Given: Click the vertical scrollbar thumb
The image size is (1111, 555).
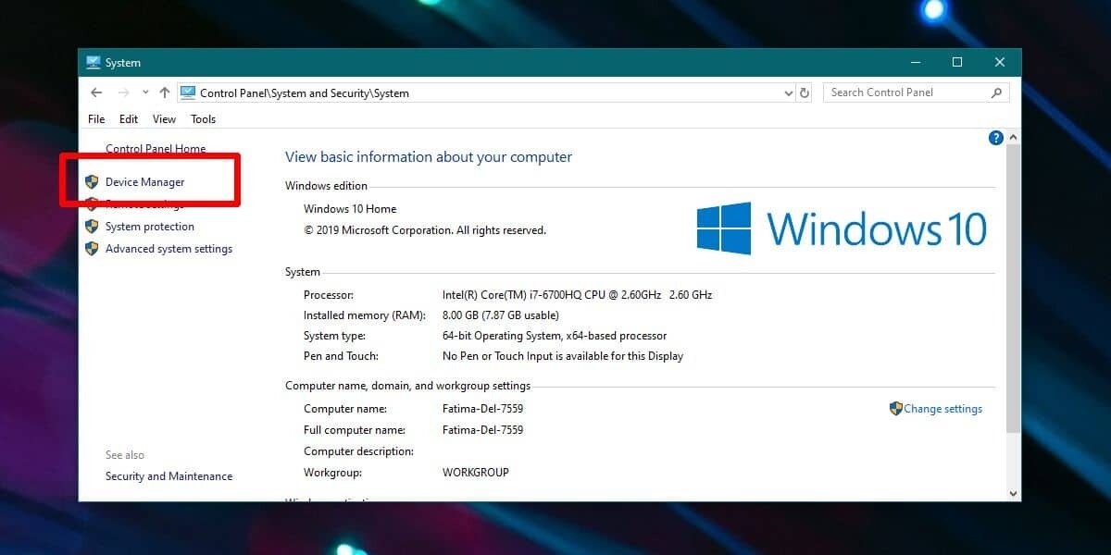Looking at the screenshot, I should coord(1013,289).
